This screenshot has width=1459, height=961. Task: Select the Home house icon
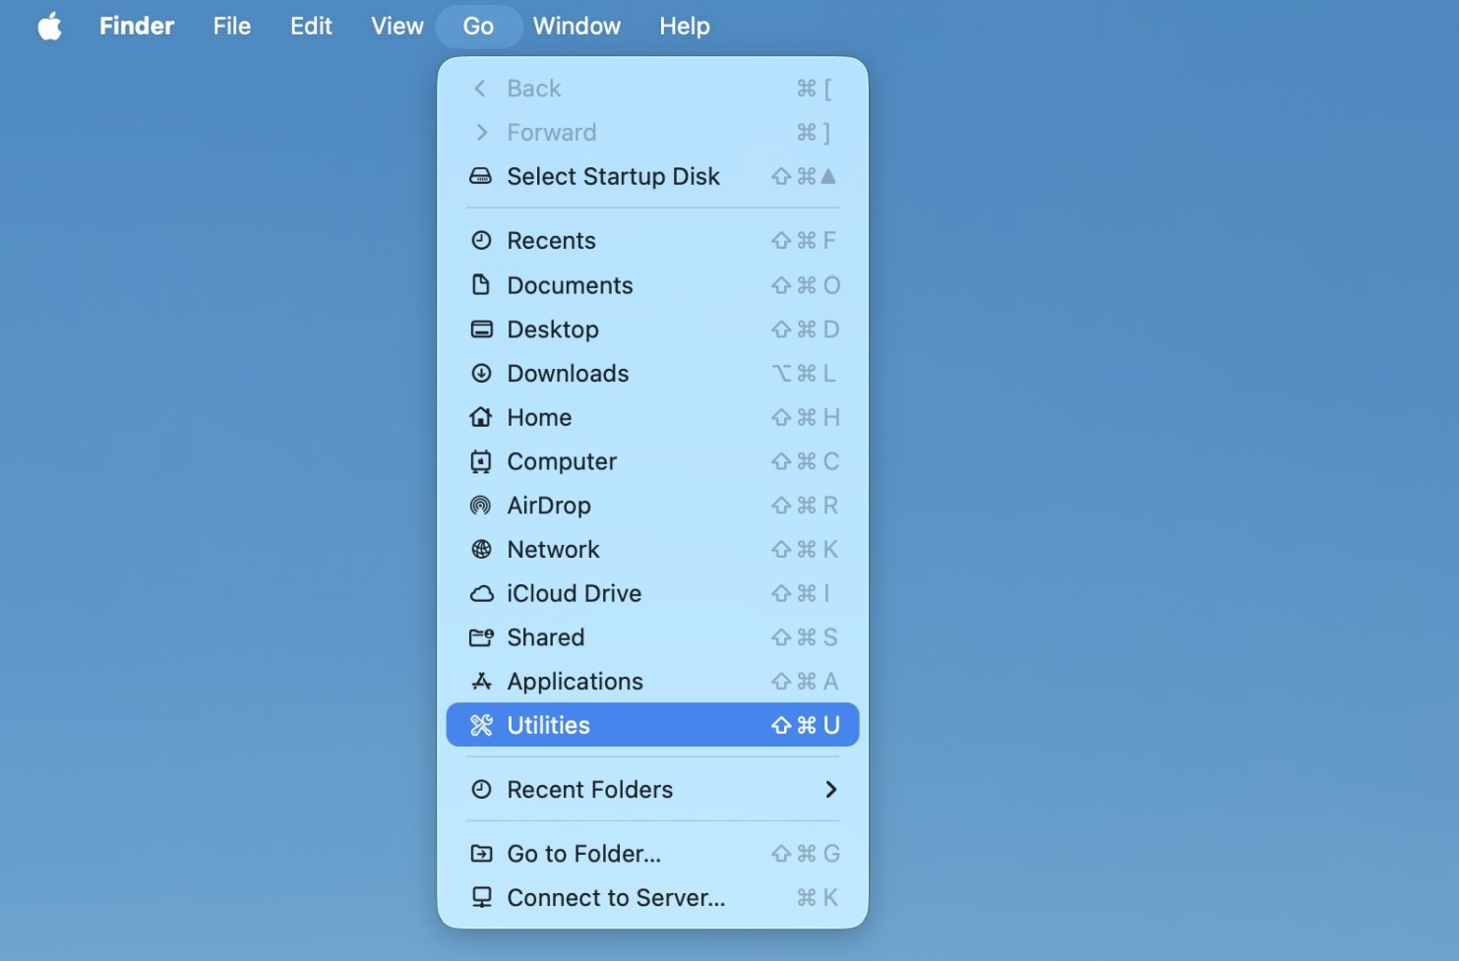pyautogui.click(x=481, y=417)
